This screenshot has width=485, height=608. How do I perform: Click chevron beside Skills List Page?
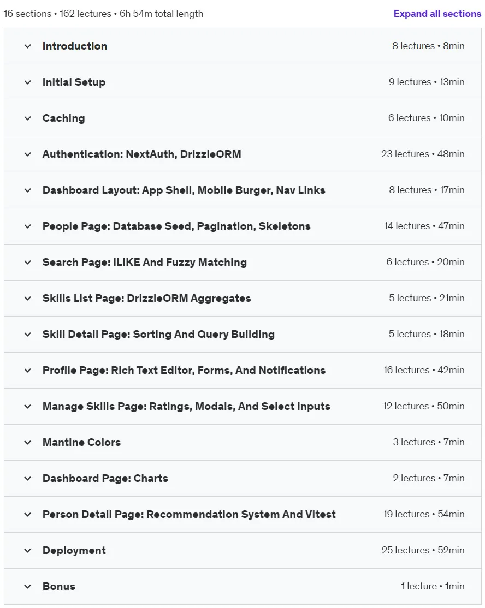coord(27,299)
